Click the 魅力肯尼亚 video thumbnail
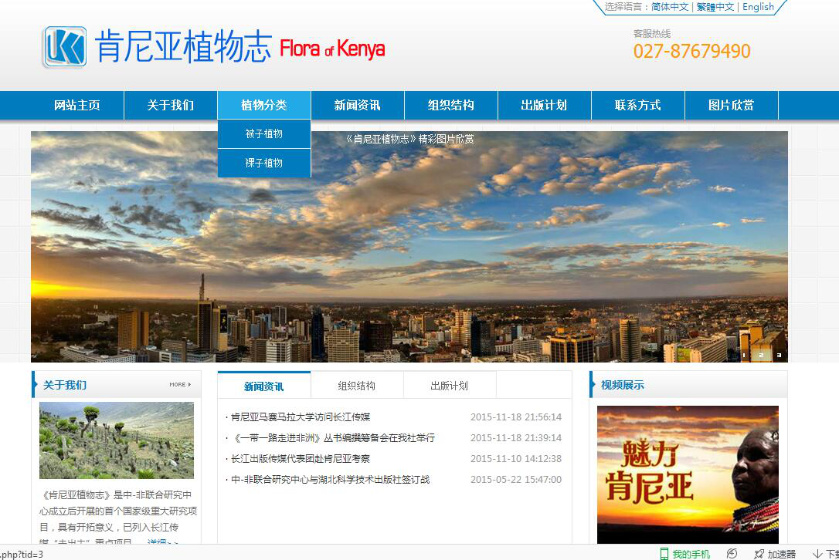The width and height of the screenshot is (839, 560). (688, 474)
